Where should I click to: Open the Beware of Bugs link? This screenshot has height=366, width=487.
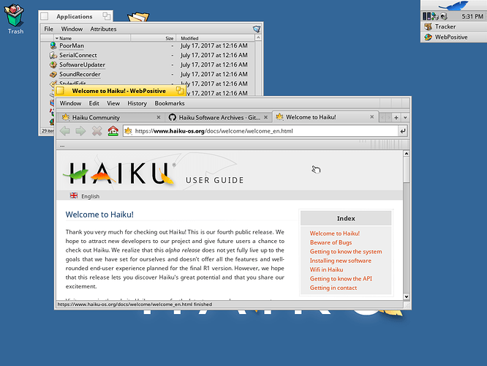(x=331, y=242)
